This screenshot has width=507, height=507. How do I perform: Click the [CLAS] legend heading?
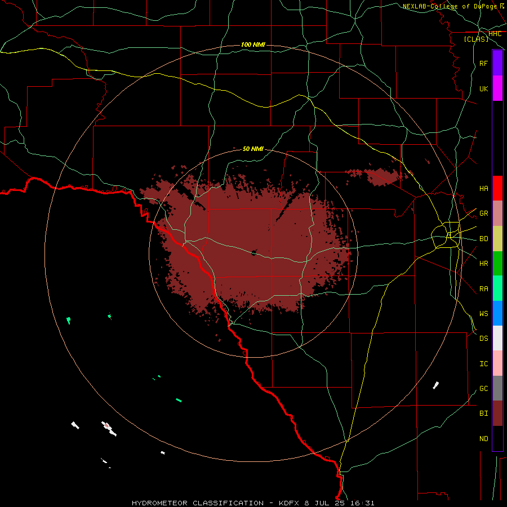(476, 39)
